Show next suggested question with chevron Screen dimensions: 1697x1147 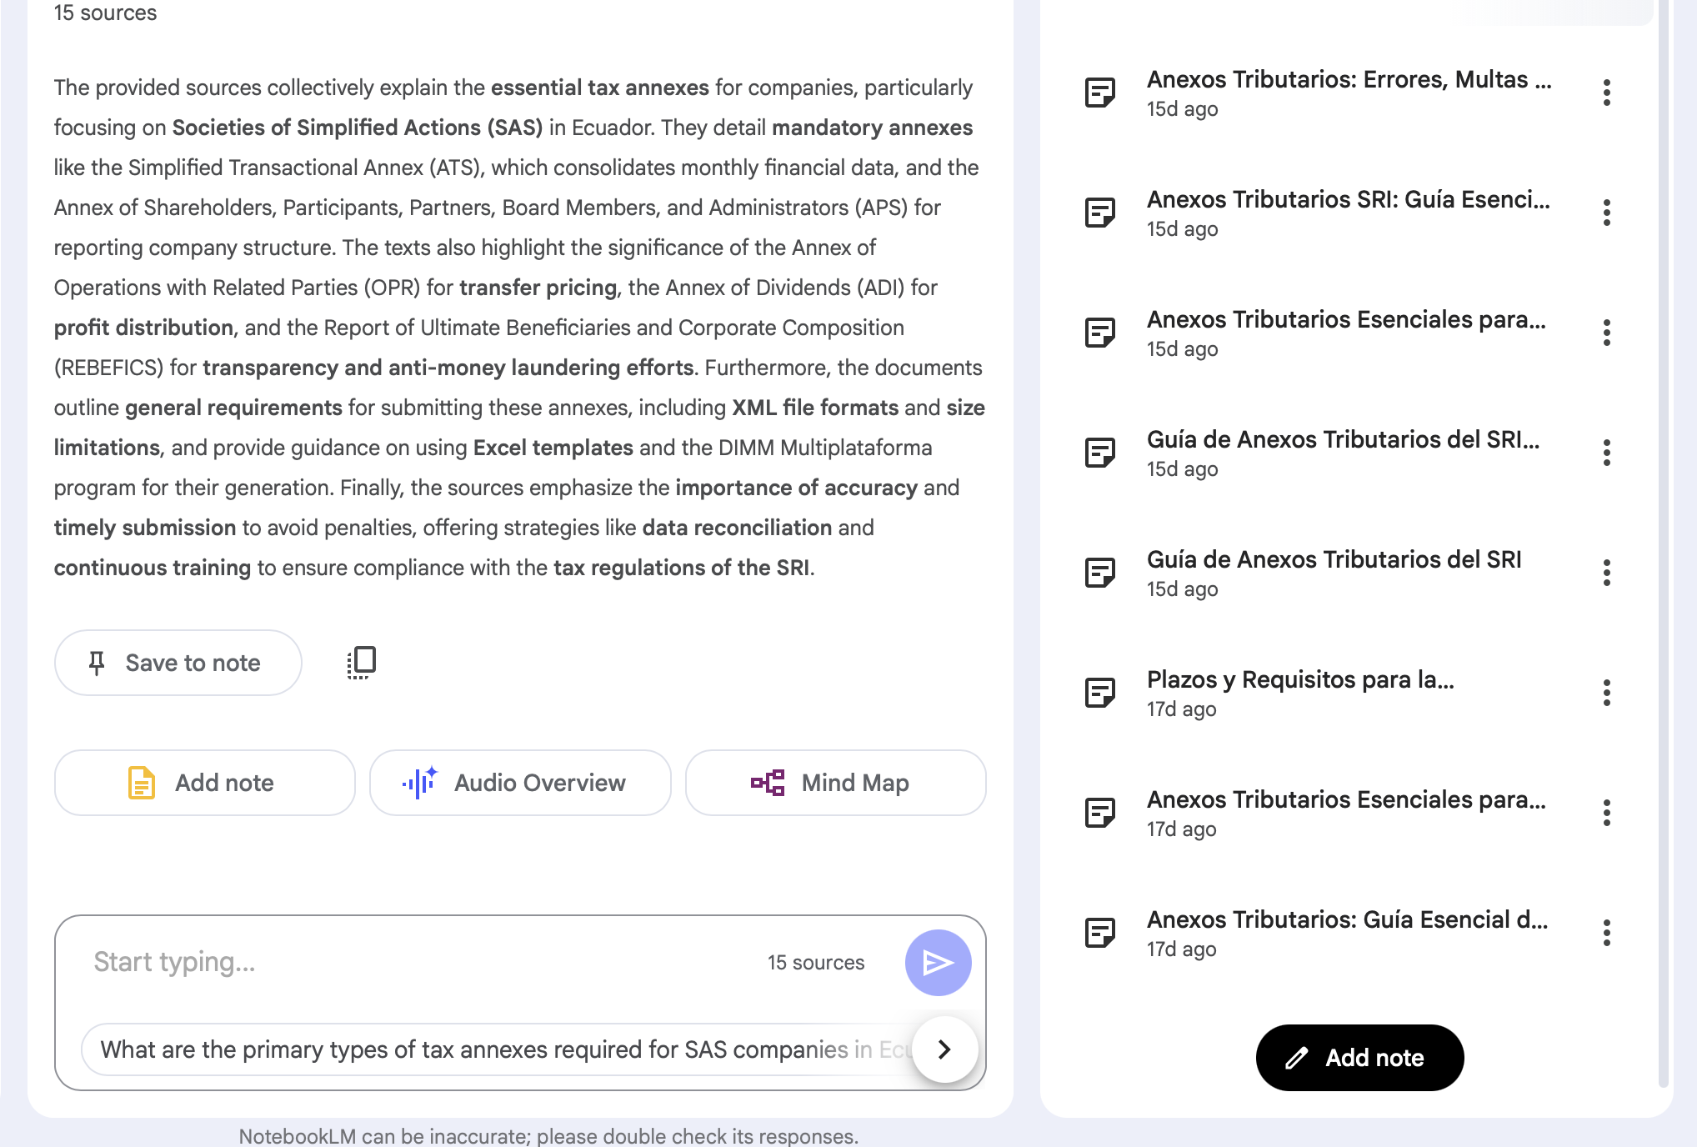(x=944, y=1049)
